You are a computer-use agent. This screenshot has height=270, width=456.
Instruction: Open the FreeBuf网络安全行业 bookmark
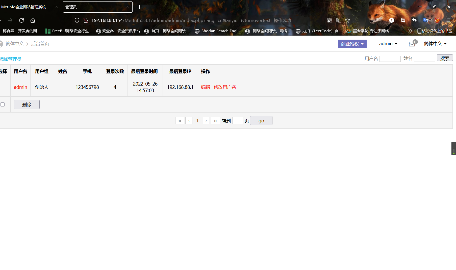coord(68,31)
